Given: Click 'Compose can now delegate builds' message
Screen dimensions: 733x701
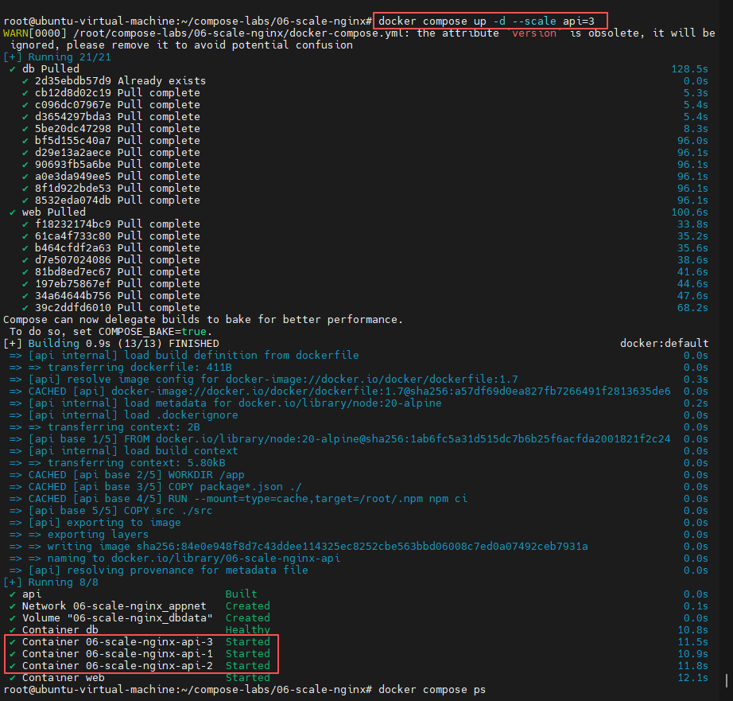Looking at the screenshot, I should [x=203, y=320].
